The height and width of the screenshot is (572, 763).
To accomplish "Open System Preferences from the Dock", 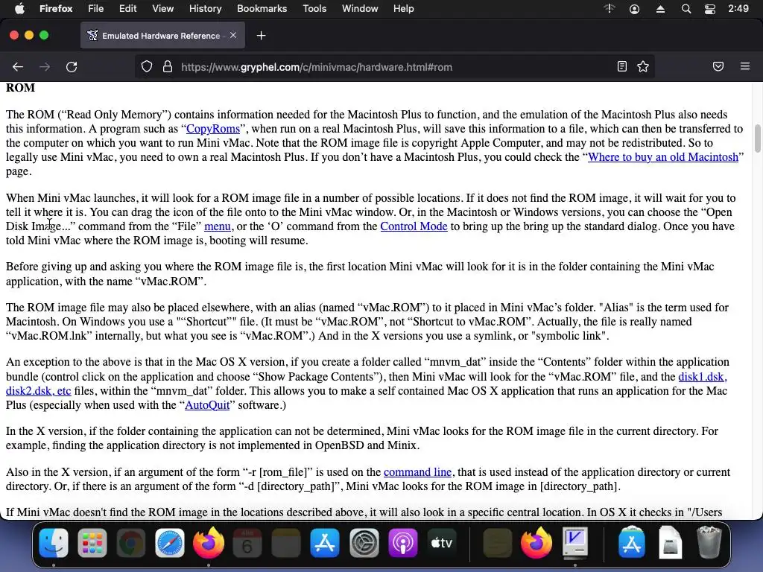I will coord(364,543).
